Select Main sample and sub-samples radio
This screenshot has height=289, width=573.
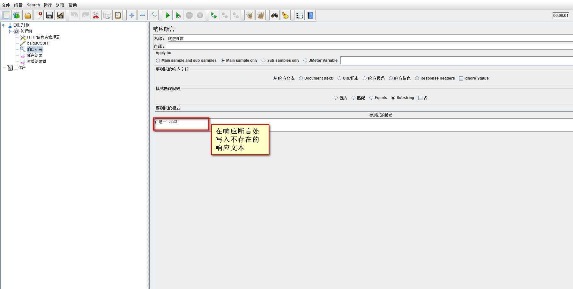(x=158, y=60)
